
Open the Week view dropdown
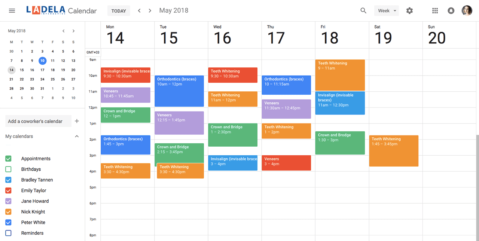coord(387,10)
